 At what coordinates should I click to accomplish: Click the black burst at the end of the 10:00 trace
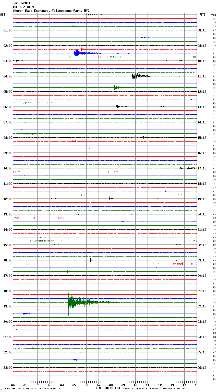click(188, 168)
